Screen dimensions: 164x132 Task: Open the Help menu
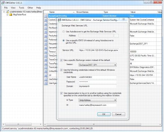click(x=38, y=8)
